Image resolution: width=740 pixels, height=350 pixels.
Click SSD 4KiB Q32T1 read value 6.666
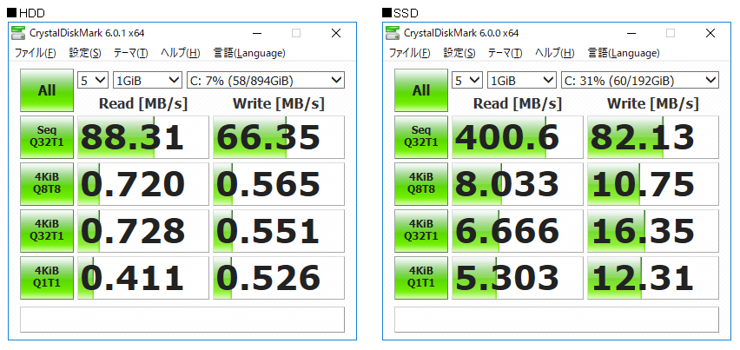click(518, 231)
